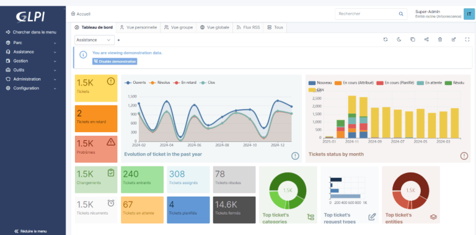This screenshot has height=235, width=476.
Task: Expand the Administration menu chevron
Action: pyautogui.click(x=55, y=79)
